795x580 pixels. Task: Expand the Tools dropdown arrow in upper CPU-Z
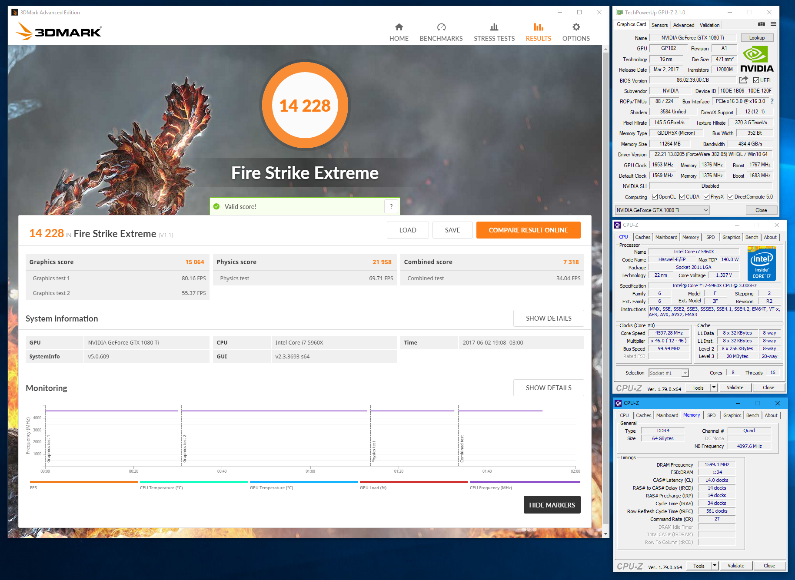[714, 388]
